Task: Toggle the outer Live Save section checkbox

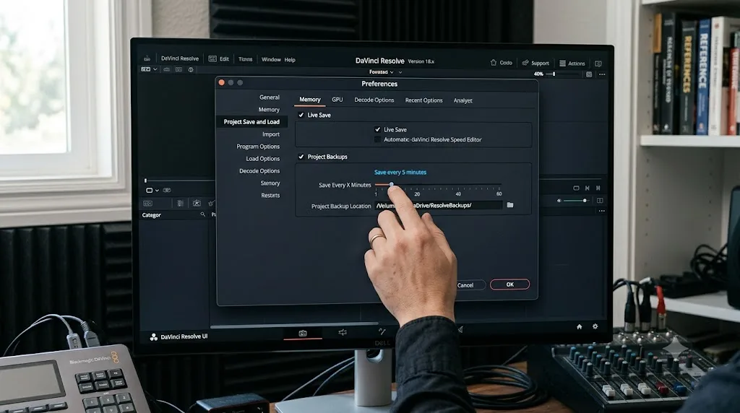Action: [301, 115]
